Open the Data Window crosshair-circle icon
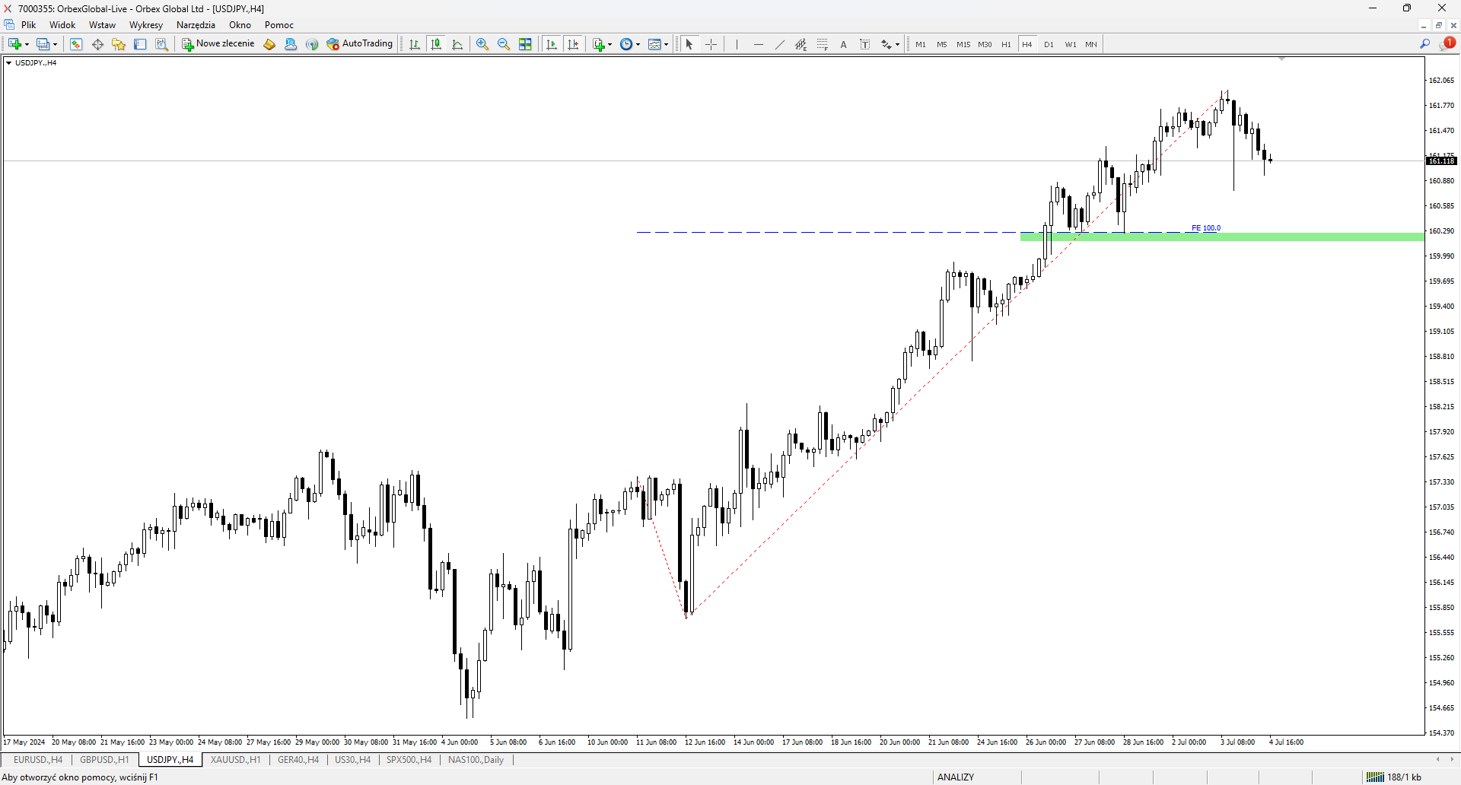 point(97,44)
